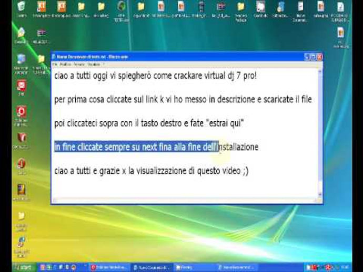Viewport: 363px width, 272px height.
Task: Click the Notepad vertical scrollbar down arrow
Action: pos(320,195)
